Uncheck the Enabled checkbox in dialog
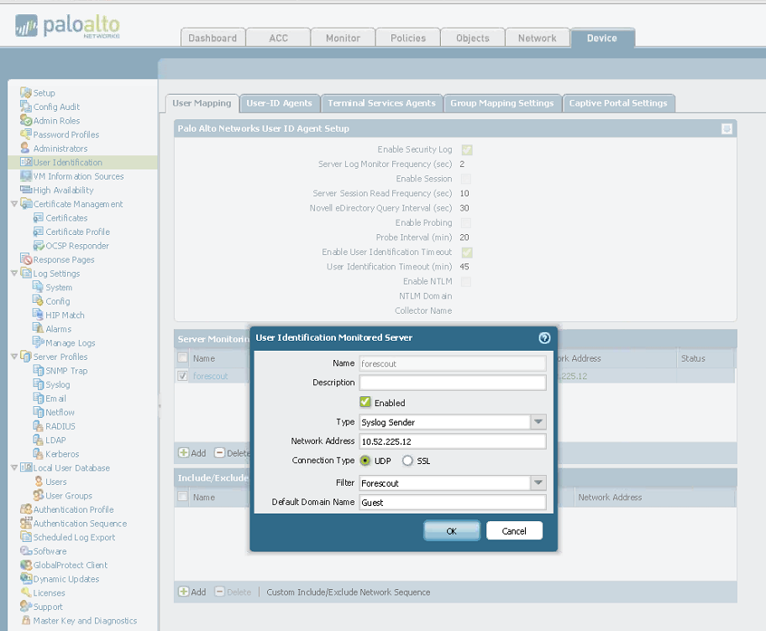Viewport: 766px width, 631px height. click(365, 403)
